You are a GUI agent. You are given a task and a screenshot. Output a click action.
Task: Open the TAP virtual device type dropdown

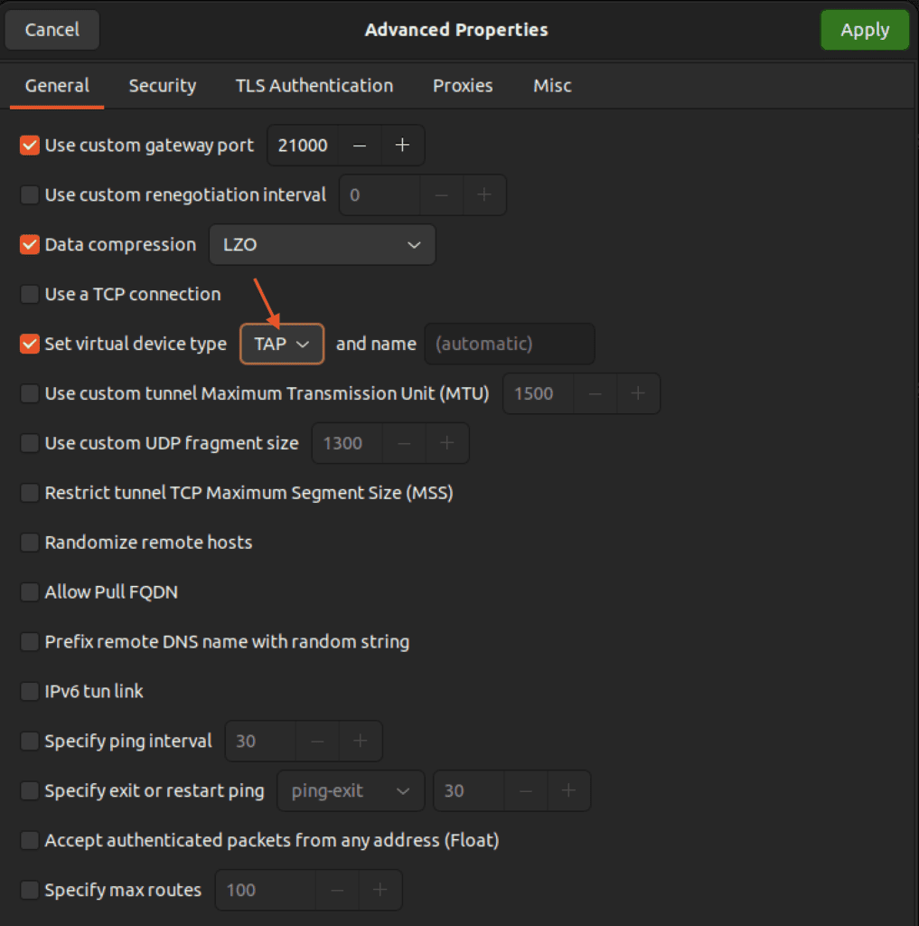[282, 345]
